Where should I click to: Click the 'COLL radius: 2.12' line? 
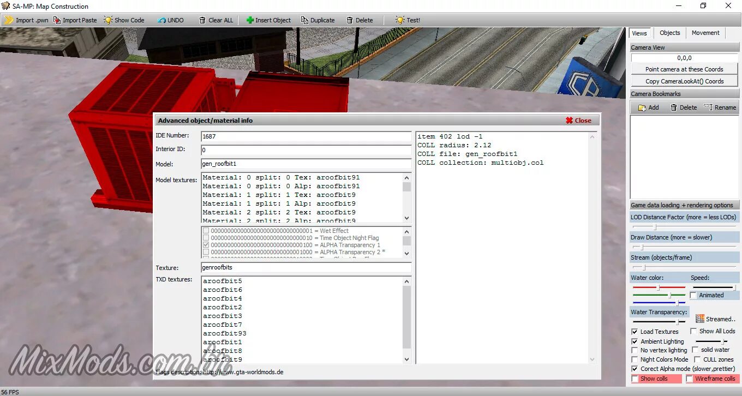point(454,145)
